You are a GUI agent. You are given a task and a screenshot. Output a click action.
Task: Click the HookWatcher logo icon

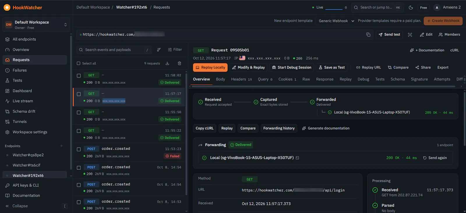[x=7, y=8]
